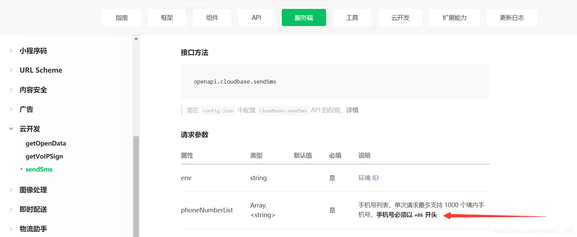Select the 云开发 sidebar section label
Viewport: 577px width, 237px height.
[x=30, y=129]
